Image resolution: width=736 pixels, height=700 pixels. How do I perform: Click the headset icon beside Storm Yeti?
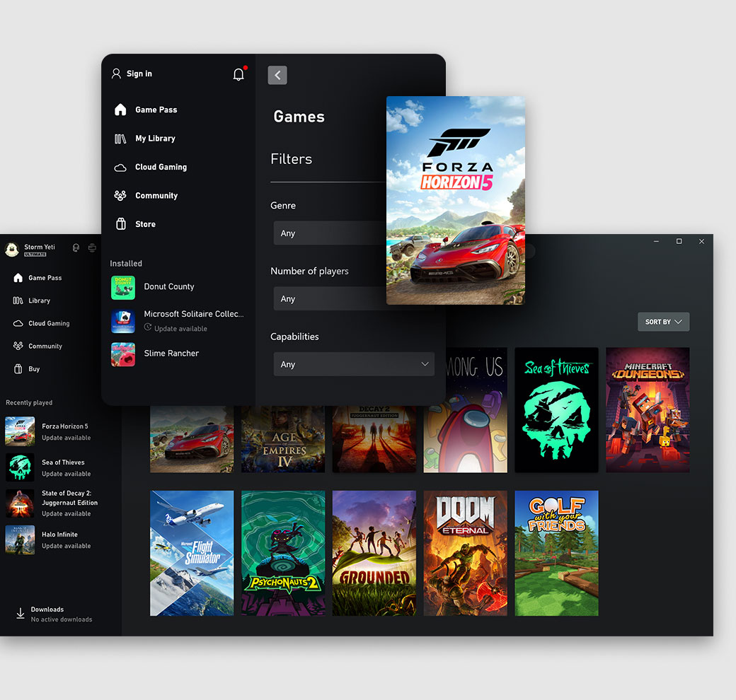point(76,247)
